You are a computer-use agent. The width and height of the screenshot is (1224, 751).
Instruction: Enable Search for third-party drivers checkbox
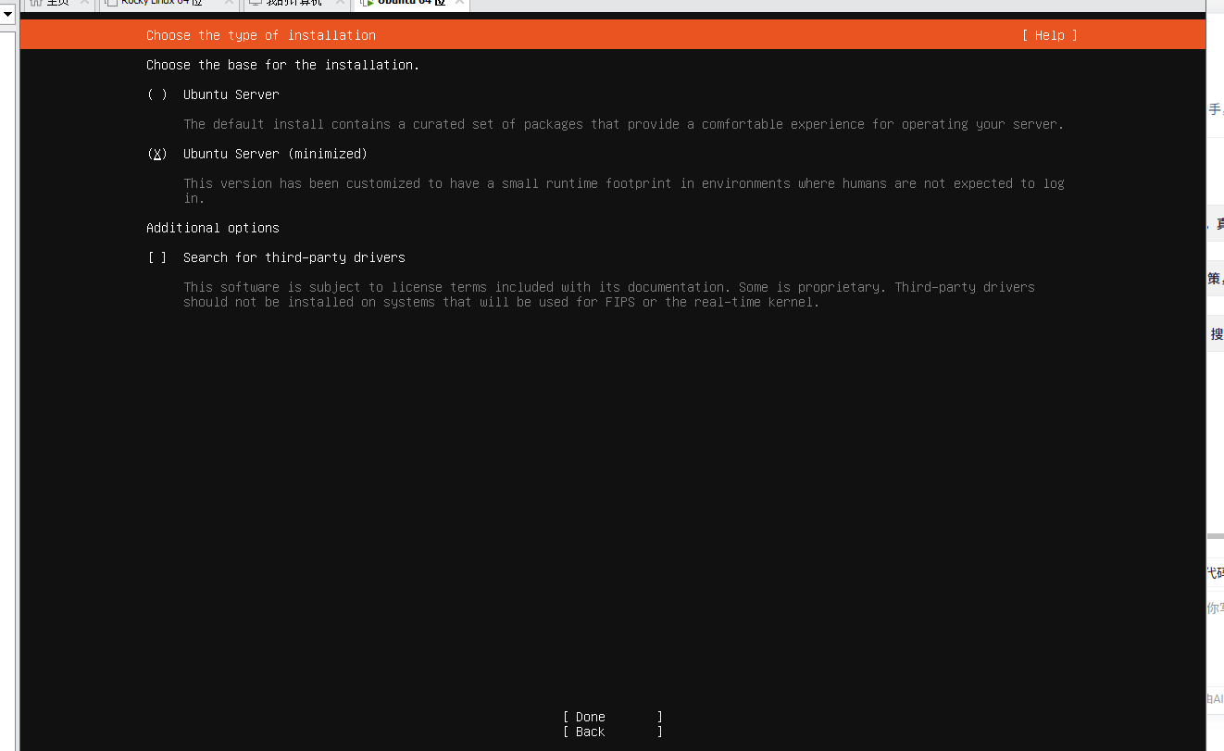click(x=157, y=257)
